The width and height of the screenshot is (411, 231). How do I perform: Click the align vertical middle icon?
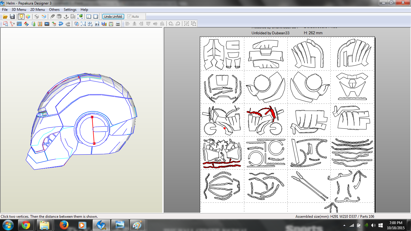click(155, 24)
